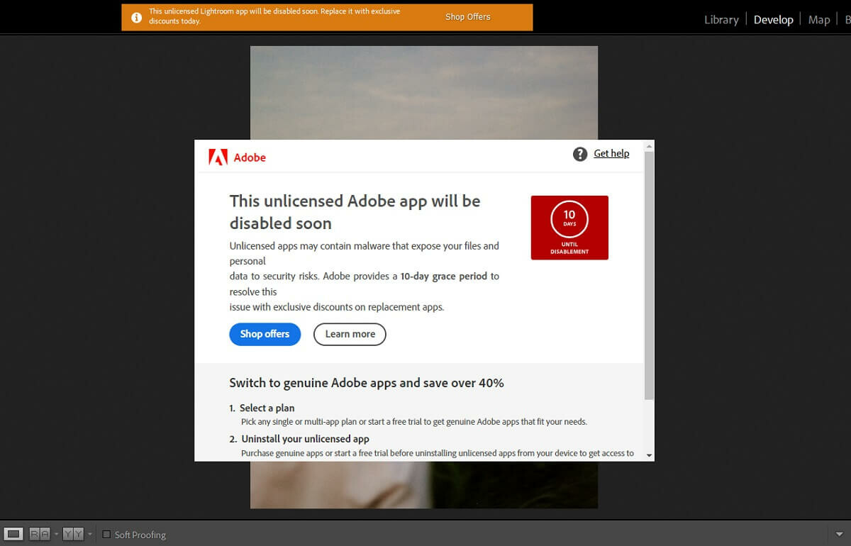The height and width of the screenshot is (546, 851).
Task: Click the blue Shop offers button
Action: click(x=265, y=334)
